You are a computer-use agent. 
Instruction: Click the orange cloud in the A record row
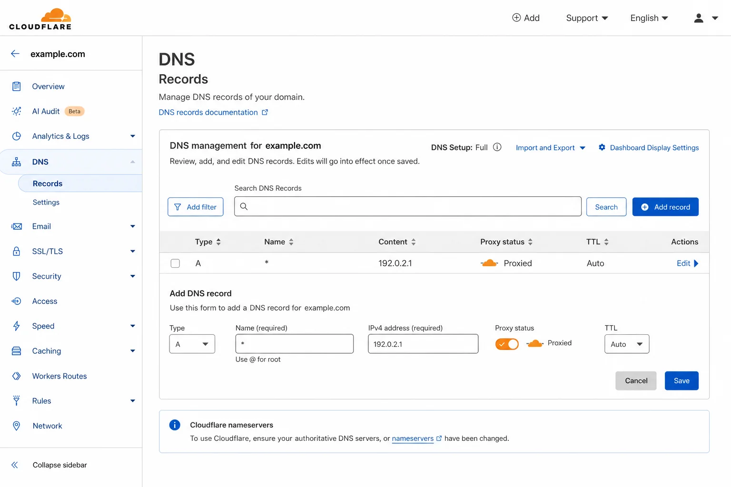click(489, 263)
